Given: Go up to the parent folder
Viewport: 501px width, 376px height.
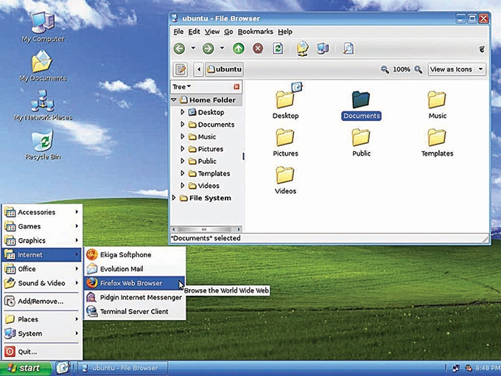Looking at the screenshot, I should 239,49.
